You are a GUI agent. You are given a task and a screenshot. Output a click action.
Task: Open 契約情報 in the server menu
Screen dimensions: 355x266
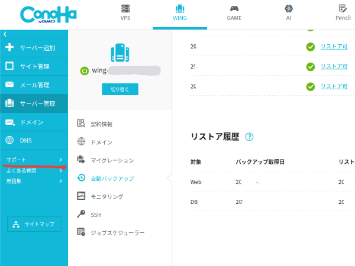click(101, 124)
